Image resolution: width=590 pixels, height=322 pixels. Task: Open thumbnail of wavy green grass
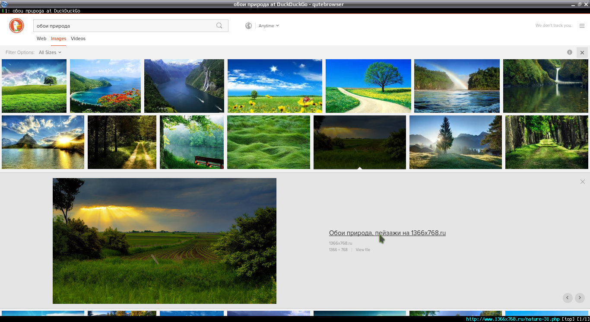tap(269, 142)
